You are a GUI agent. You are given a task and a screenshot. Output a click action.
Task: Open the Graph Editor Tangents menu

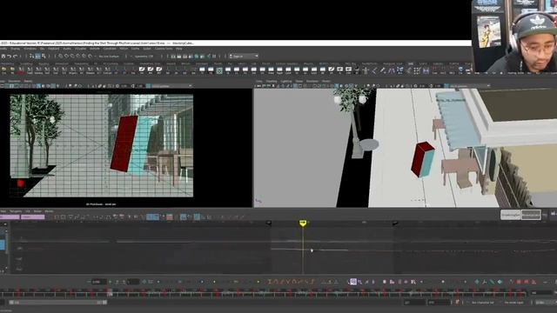[16, 211]
